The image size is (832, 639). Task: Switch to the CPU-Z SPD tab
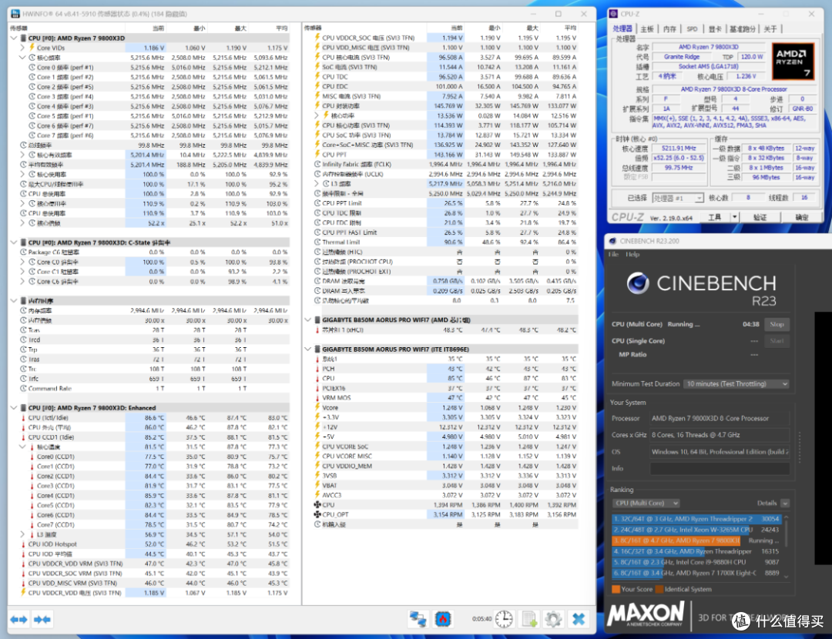pyautogui.click(x=692, y=28)
